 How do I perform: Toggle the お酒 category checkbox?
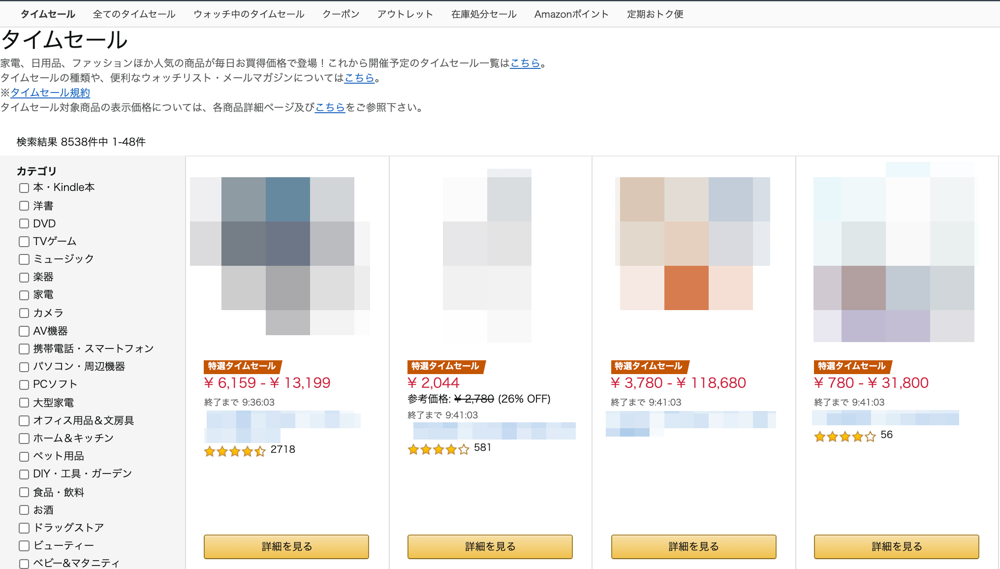click(x=24, y=510)
